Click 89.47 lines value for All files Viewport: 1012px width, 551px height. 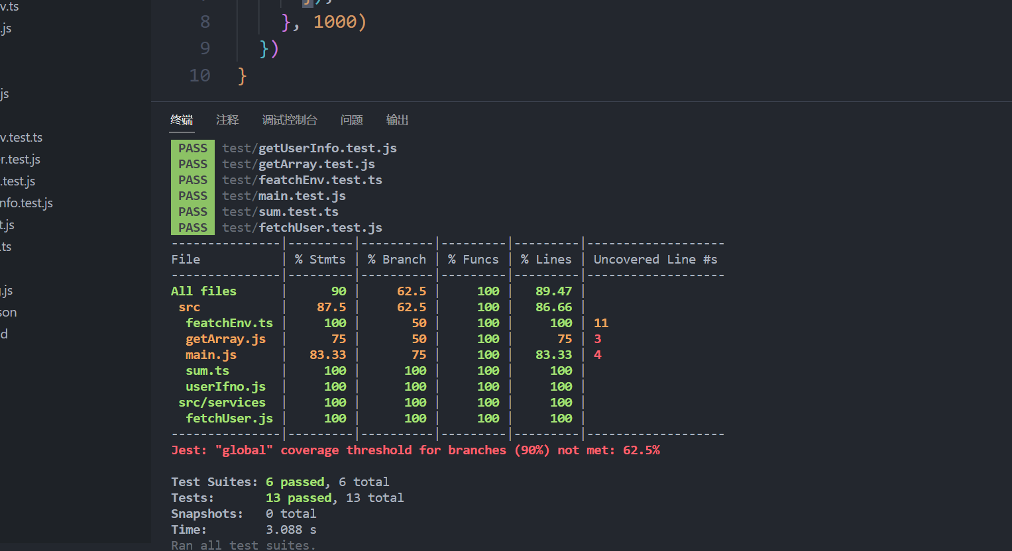click(553, 291)
